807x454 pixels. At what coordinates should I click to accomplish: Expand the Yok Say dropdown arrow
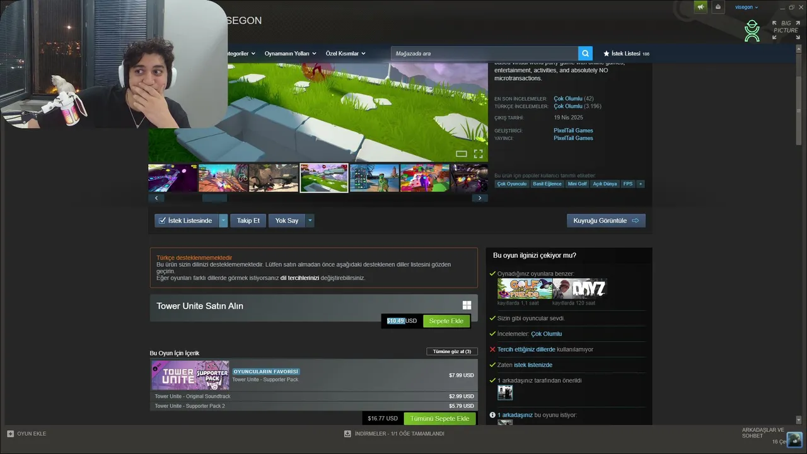[x=310, y=221]
